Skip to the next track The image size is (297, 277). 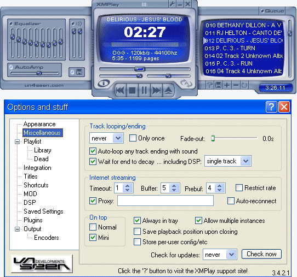[156, 91]
